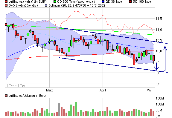Click the lavender Bollinger legend swatch
This screenshot has height=118, width=172.
point(46,5)
